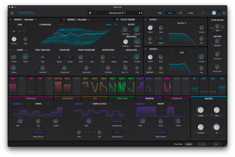This screenshot has width=235, height=157.
Task: Open the hamburger main menu
Action: pos(12,13)
